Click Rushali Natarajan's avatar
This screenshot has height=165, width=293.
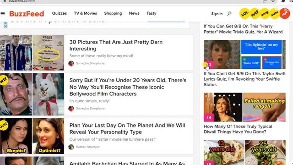click(x=71, y=147)
